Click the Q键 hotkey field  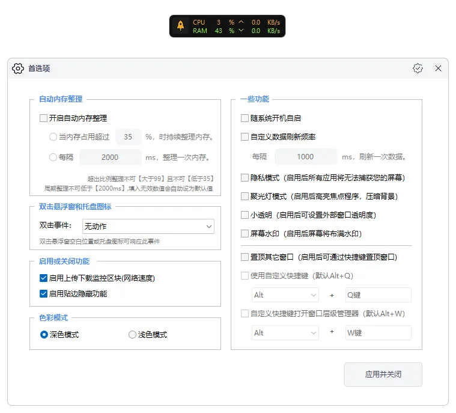(x=378, y=295)
